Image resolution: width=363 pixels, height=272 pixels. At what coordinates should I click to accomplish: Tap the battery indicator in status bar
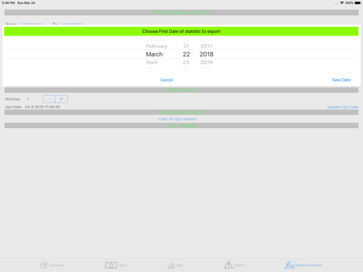[358, 3]
